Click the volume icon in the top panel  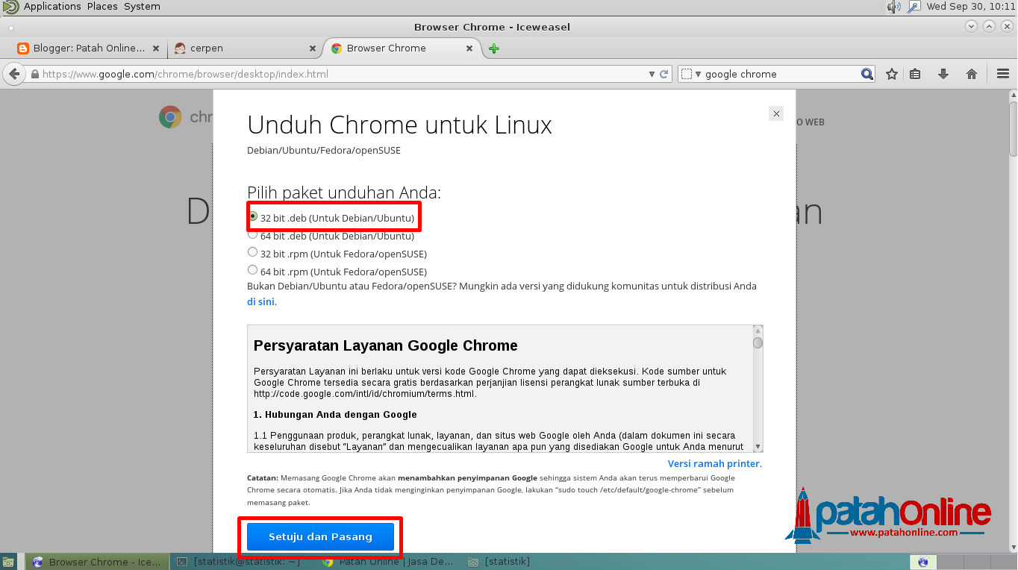894,7
